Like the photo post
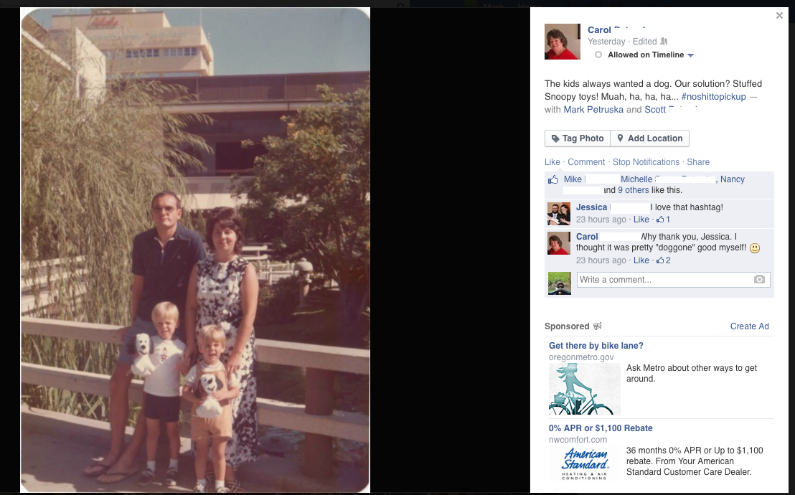795x495 pixels. tap(552, 162)
